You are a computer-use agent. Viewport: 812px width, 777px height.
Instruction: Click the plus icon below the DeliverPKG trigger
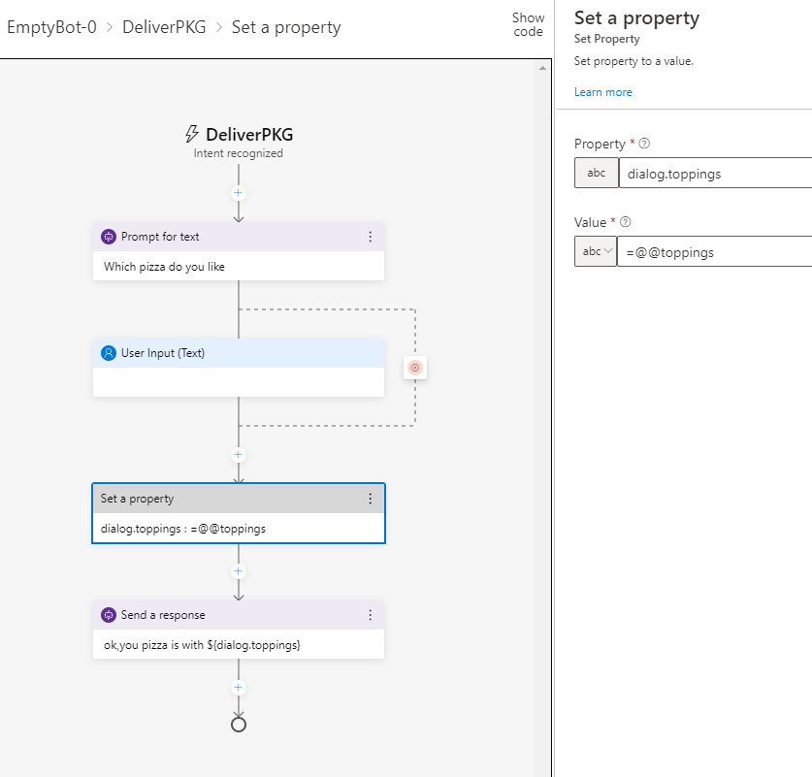pyautogui.click(x=238, y=192)
